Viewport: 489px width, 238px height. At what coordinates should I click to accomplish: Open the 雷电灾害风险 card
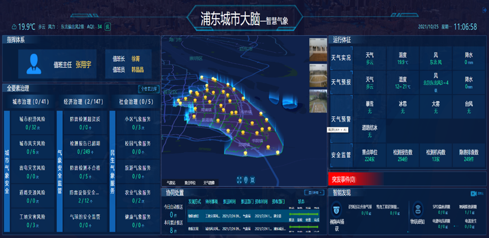32,171
